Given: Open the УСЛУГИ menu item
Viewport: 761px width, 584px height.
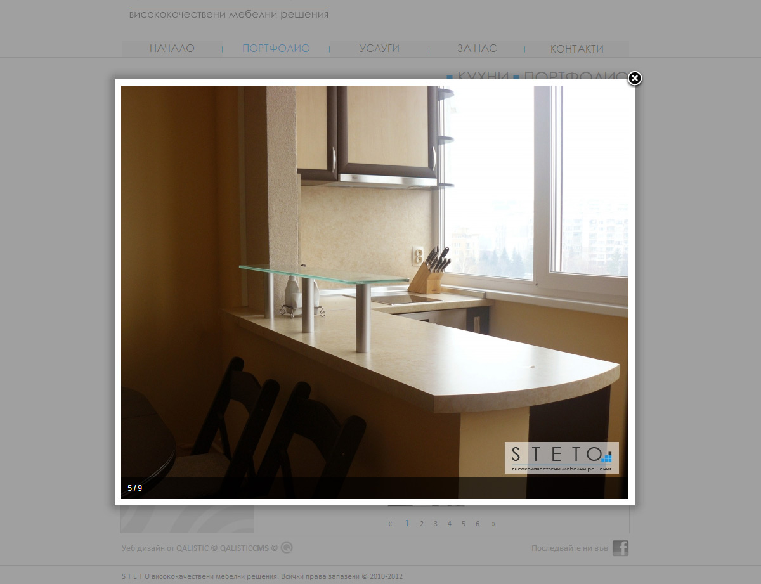Looking at the screenshot, I should (379, 49).
